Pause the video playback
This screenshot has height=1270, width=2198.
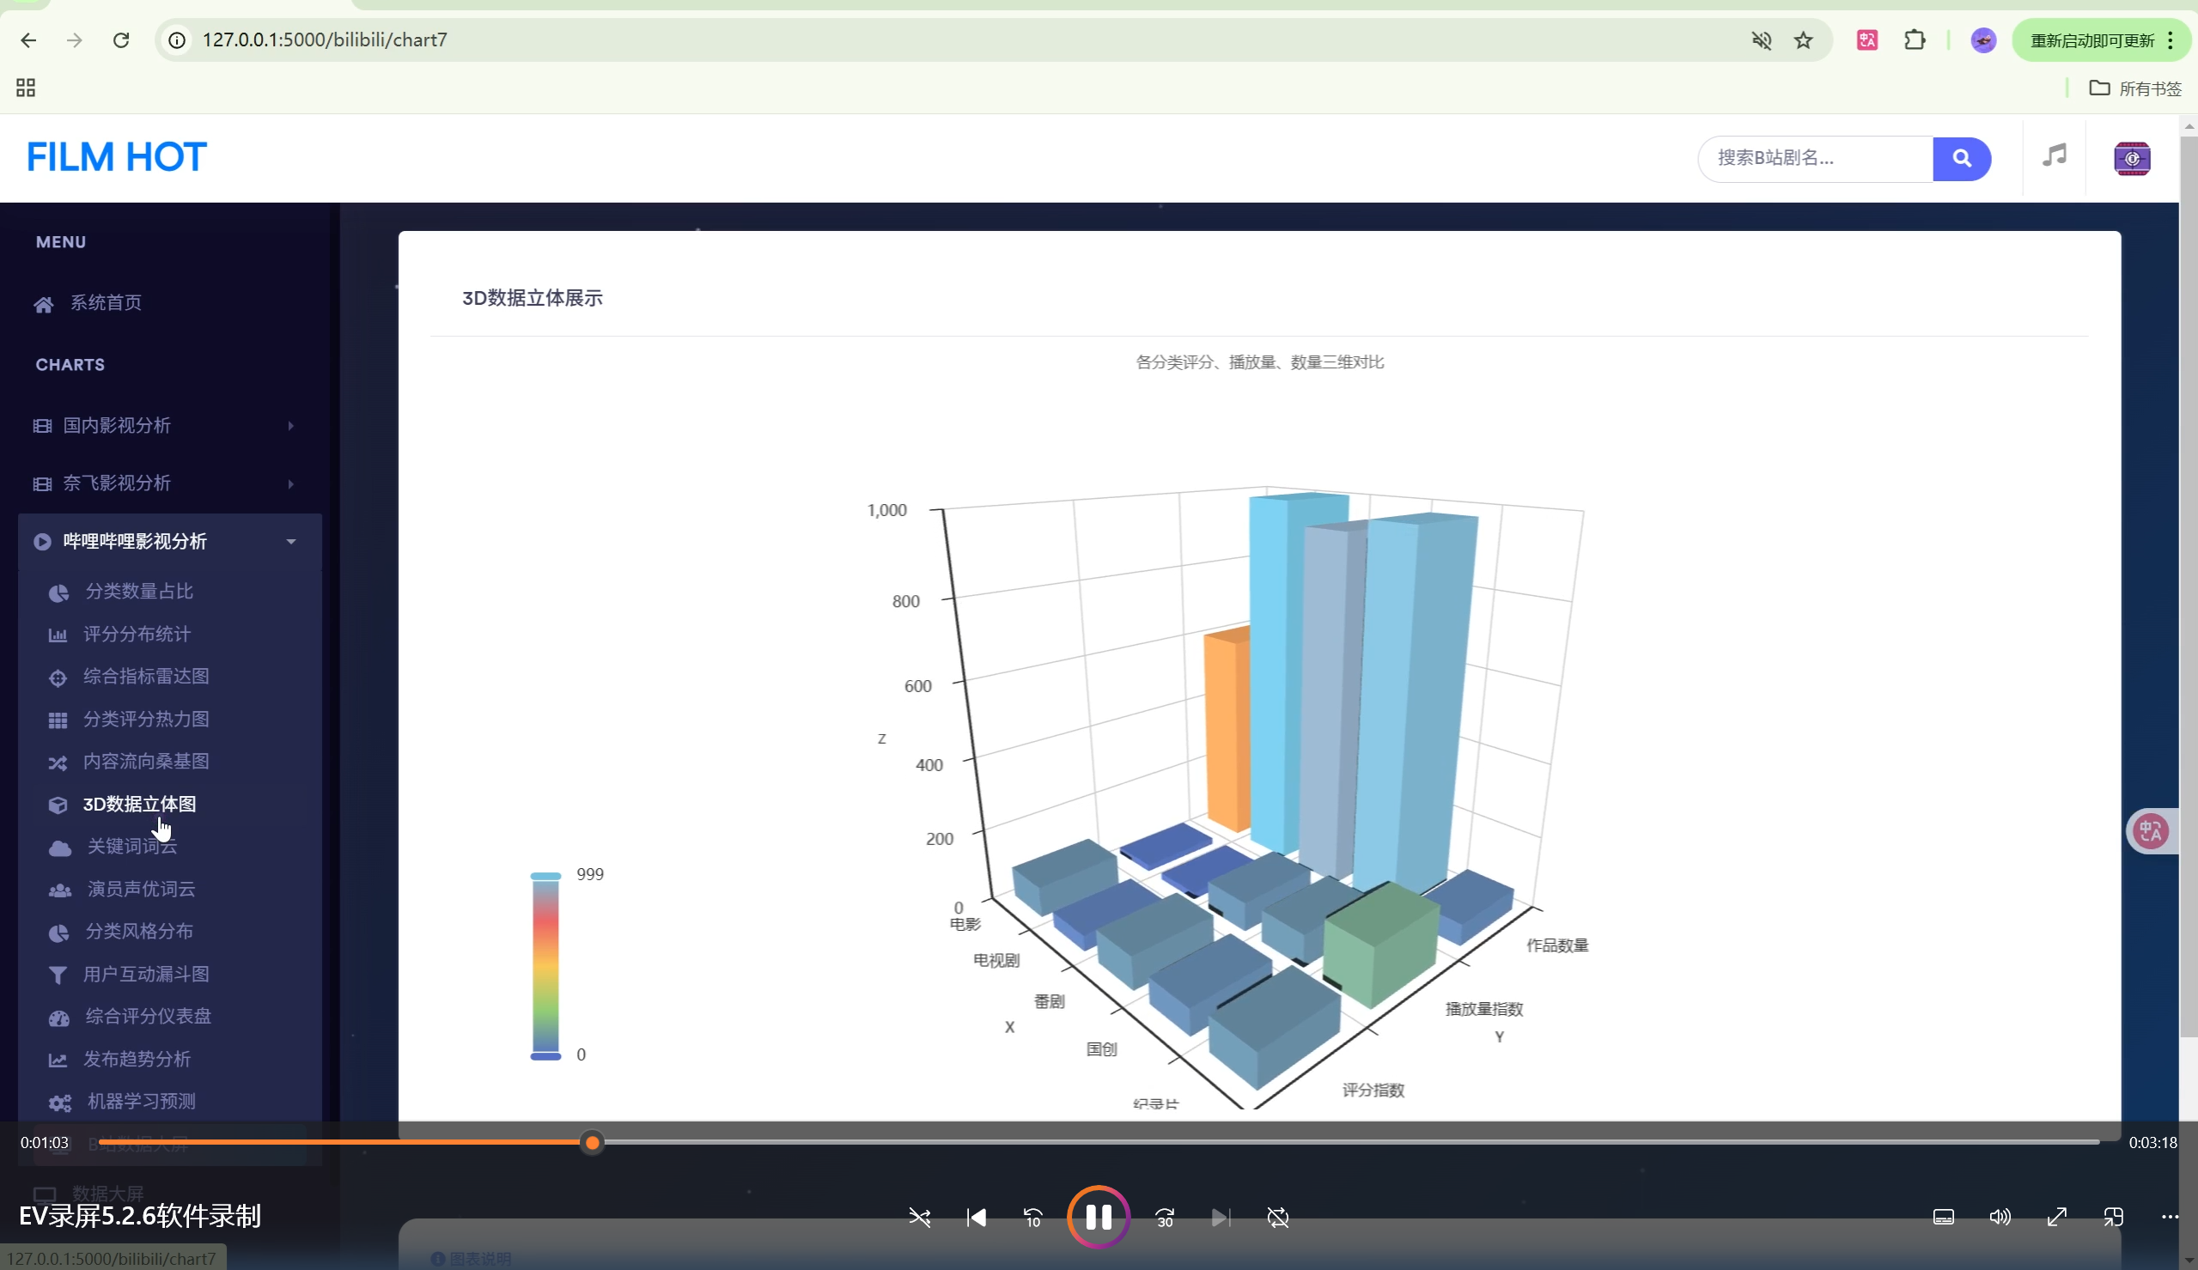tap(1098, 1217)
